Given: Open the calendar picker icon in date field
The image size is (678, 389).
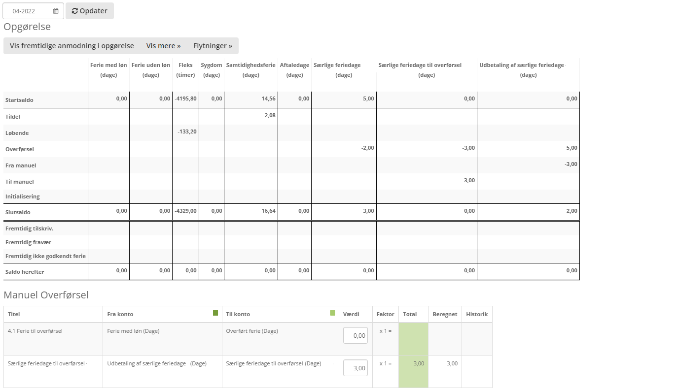Looking at the screenshot, I should pyautogui.click(x=56, y=11).
